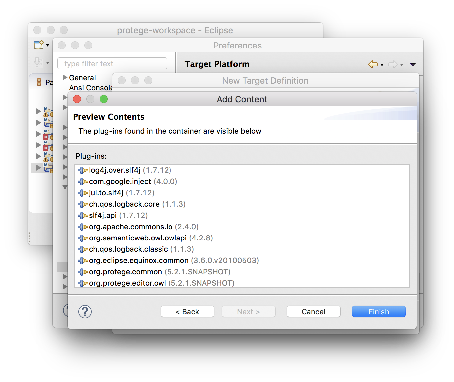This screenshot has height=382, width=454.
Task: Open New wizard dropdown arrow in Eclipse
Action: [48, 45]
